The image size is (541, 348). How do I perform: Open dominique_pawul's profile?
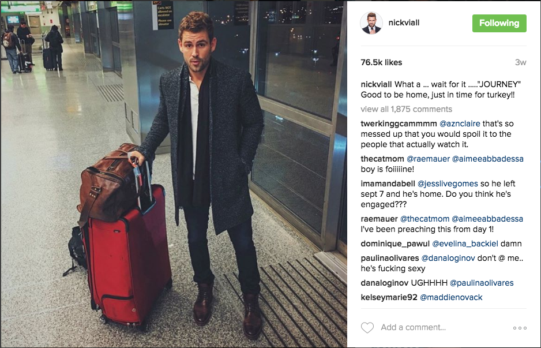[395, 244]
